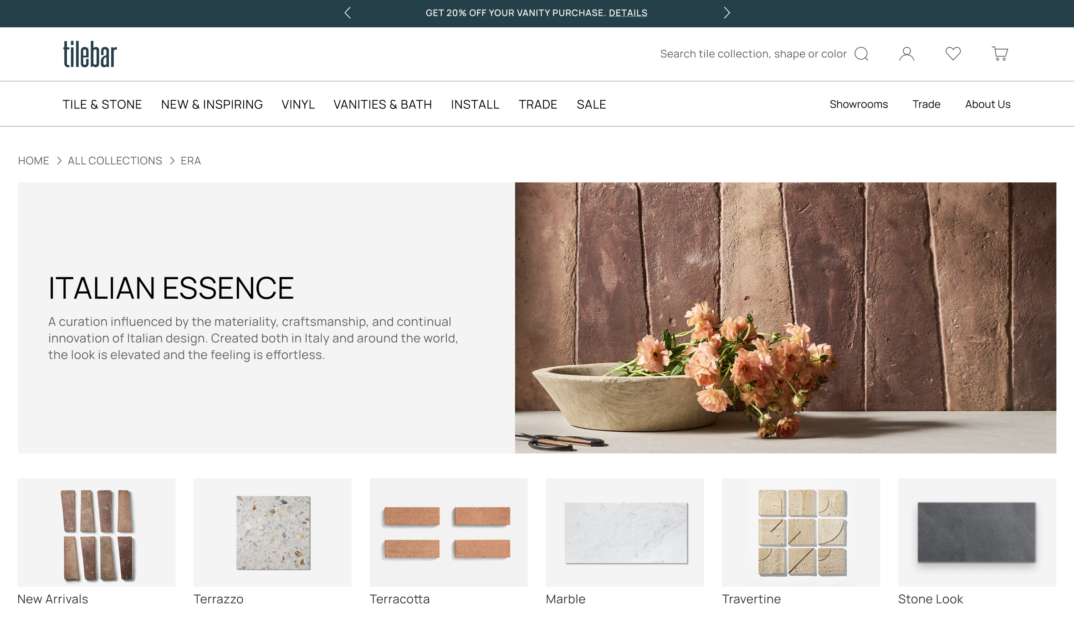
Task: Select the Vinyl menu item
Action: point(298,104)
